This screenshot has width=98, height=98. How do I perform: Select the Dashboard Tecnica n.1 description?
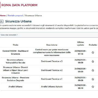[x=52, y=79]
